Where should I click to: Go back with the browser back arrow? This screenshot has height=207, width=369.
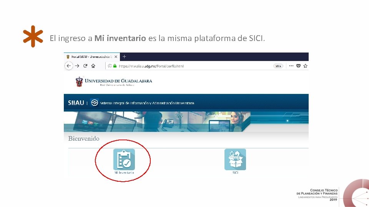[68, 66]
